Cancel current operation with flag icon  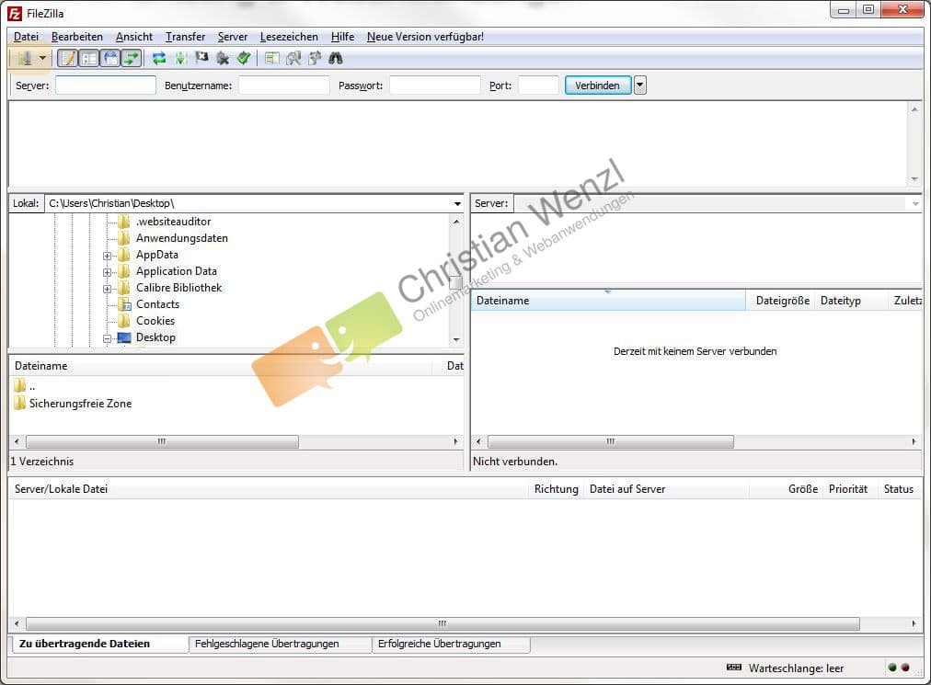point(201,58)
